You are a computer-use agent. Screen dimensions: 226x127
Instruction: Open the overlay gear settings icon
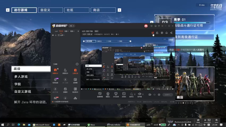216,120
